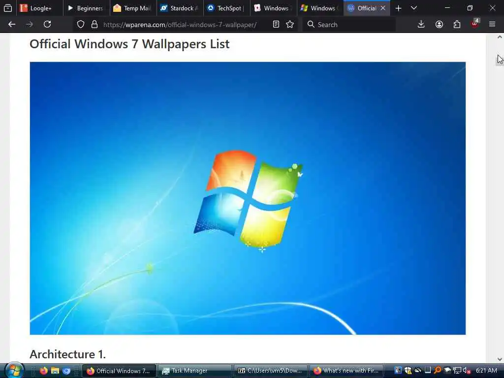Toggle reader view icon
The width and height of the screenshot is (504, 378).
(276, 25)
